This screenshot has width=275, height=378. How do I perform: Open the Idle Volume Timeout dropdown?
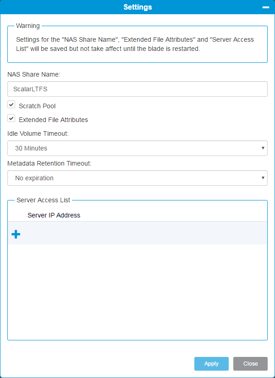[x=137, y=148]
